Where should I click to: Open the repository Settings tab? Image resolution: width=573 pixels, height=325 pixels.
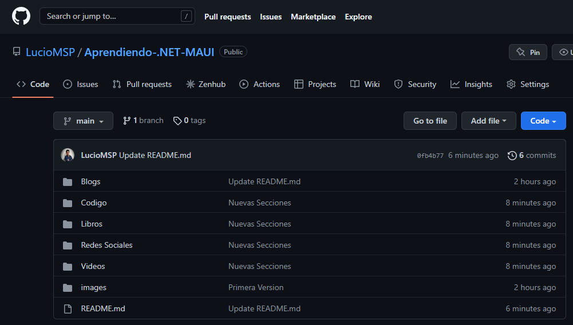pyautogui.click(x=528, y=84)
